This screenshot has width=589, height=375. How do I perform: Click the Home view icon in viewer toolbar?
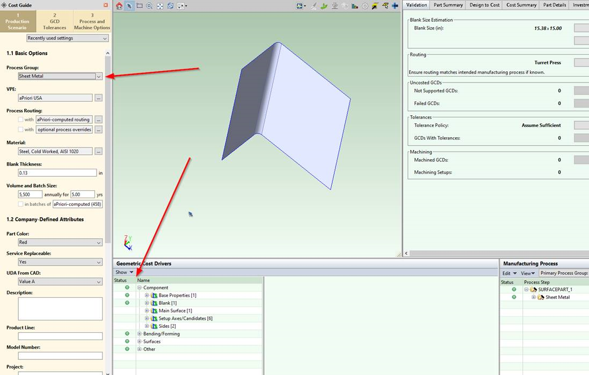(119, 6)
